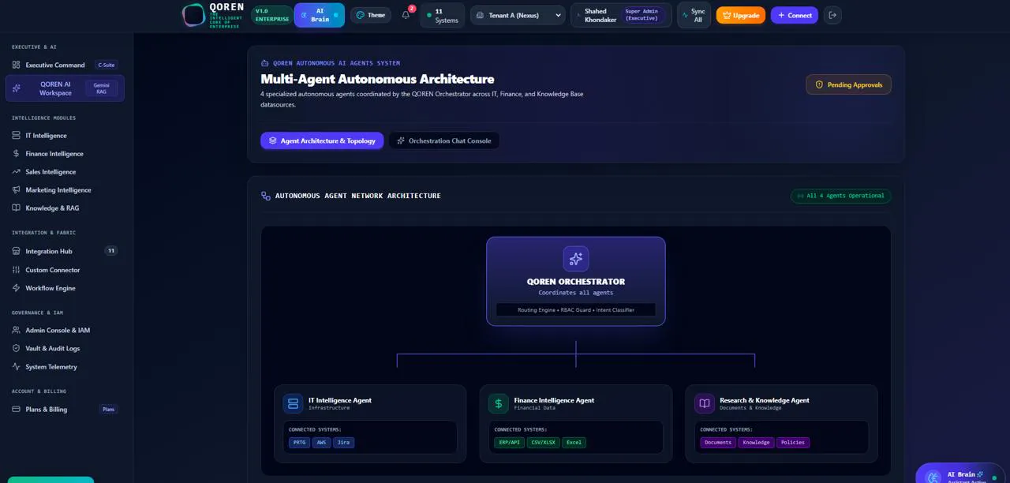Click the Policies connected system tag
Viewport: 1010px width, 483px height.
point(793,443)
